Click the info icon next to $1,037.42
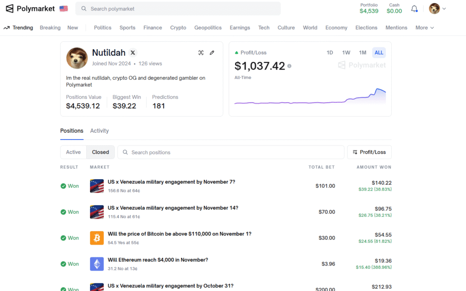 pos(289,66)
